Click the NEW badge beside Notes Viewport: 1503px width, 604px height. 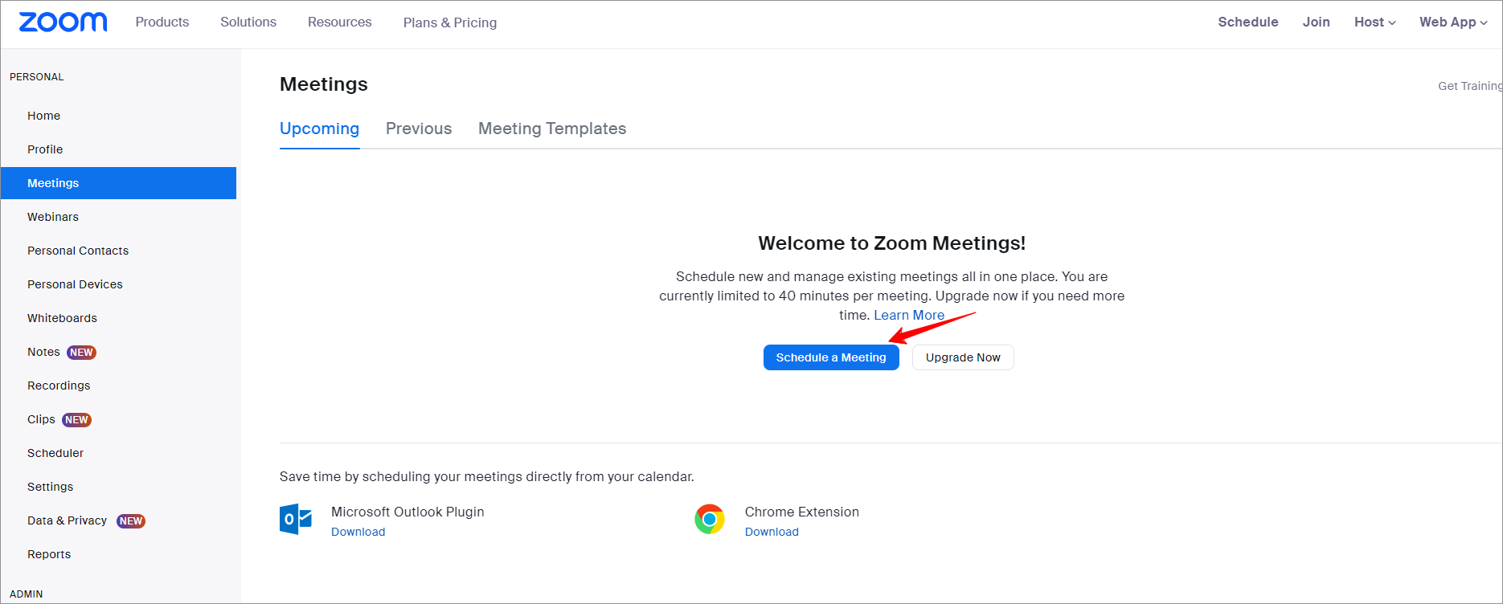click(81, 353)
